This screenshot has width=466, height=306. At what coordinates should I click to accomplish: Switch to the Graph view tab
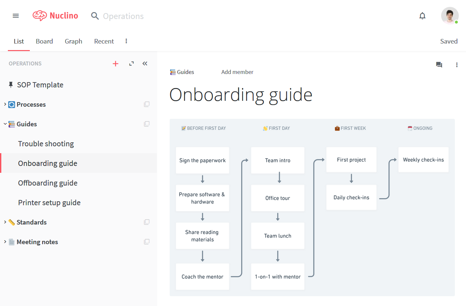point(73,41)
